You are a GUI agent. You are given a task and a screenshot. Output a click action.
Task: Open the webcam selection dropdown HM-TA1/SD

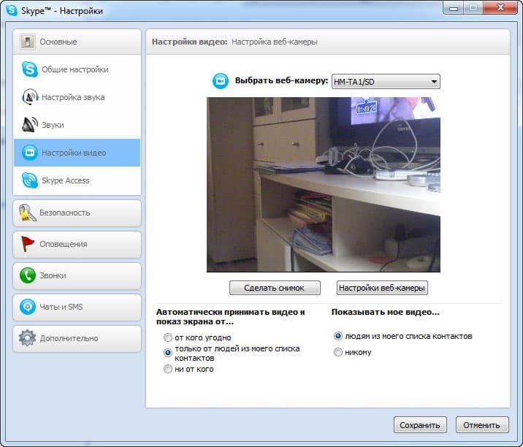386,81
